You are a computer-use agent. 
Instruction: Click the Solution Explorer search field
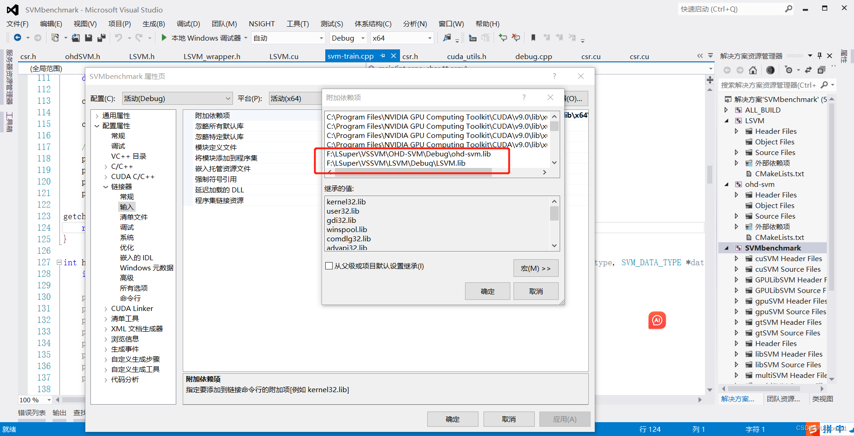[x=769, y=85]
